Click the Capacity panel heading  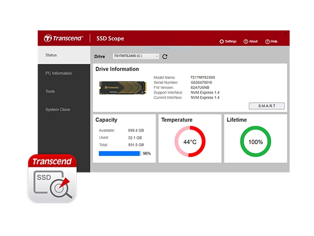(106, 120)
